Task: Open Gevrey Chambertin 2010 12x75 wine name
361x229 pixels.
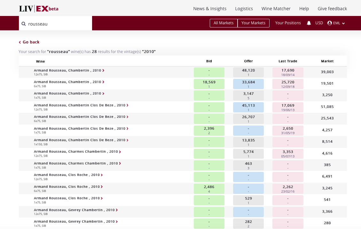Action: click(74, 210)
